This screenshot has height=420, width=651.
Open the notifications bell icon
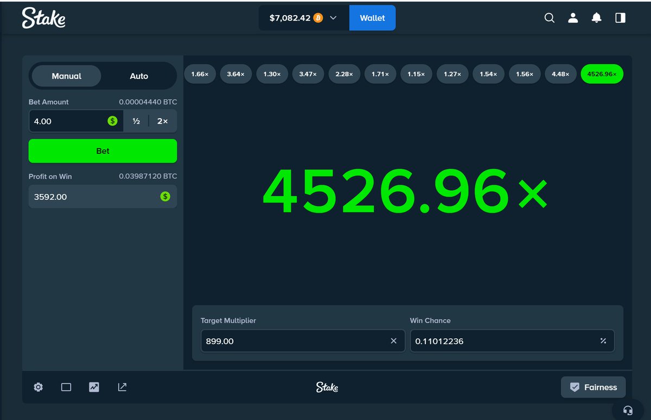pos(596,18)
